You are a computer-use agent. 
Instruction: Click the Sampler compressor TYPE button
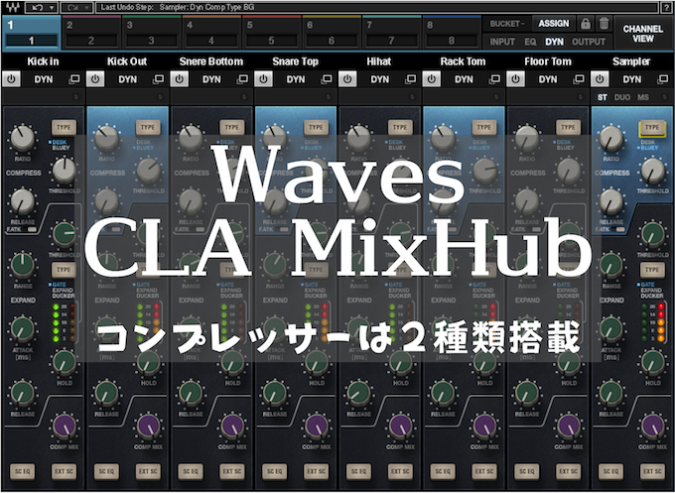652,127
